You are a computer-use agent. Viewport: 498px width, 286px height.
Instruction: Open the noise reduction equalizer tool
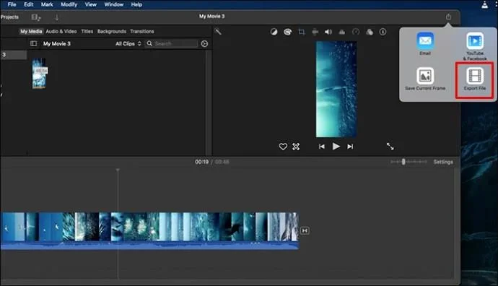[x=341, y=32]
